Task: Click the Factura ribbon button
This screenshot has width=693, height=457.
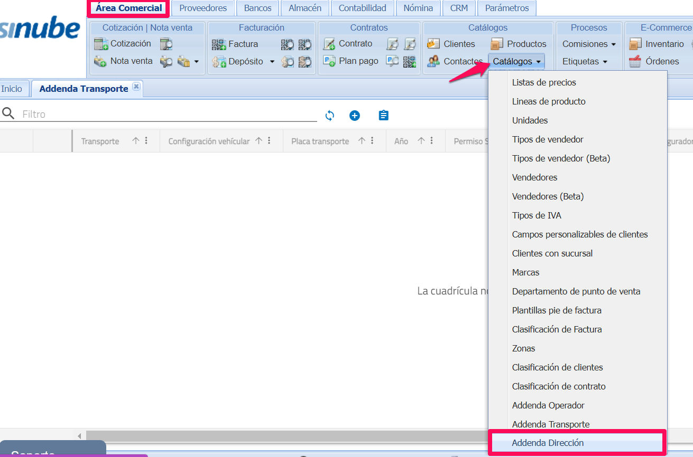Action: [235, 44]
